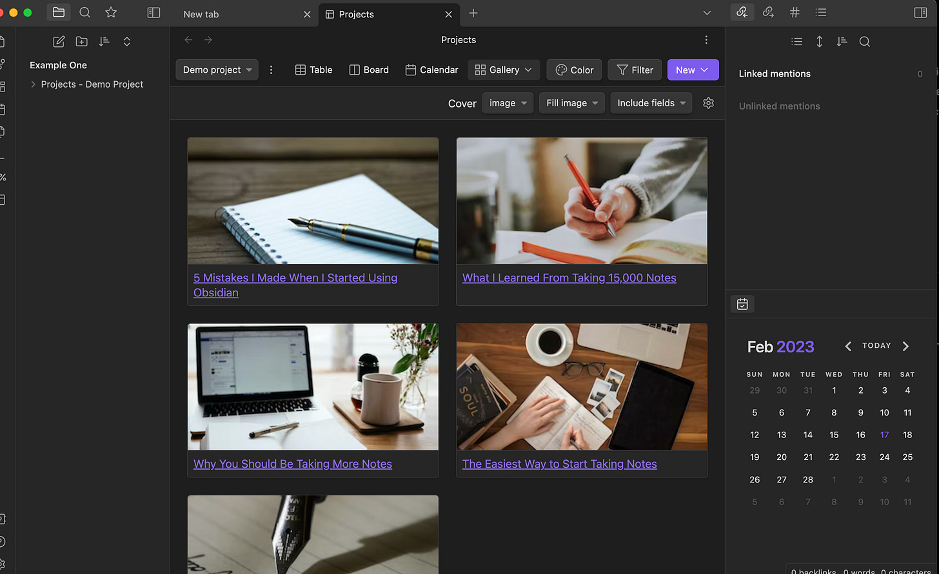This screenshot has height=574, width=939.
Task: Switch to the Table view
Action: click(313, 70)
